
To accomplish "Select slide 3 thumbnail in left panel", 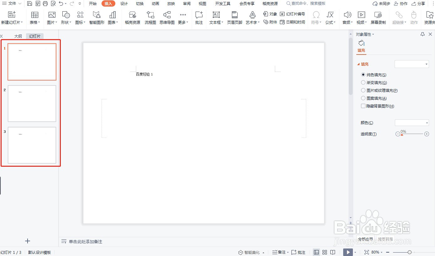I will tap(32, 145).
